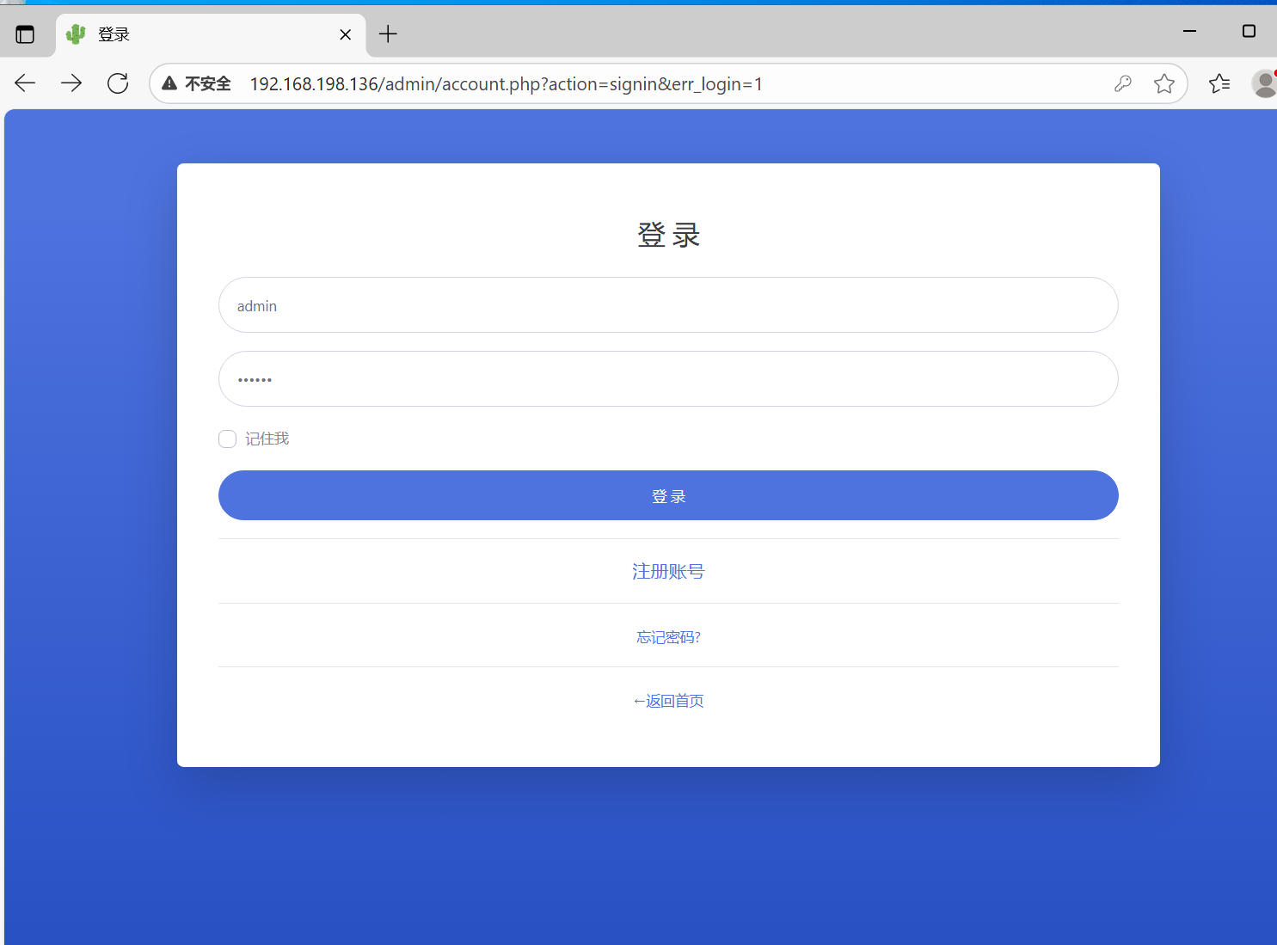Reload the page with refresh icon

[x=118, y=83]
